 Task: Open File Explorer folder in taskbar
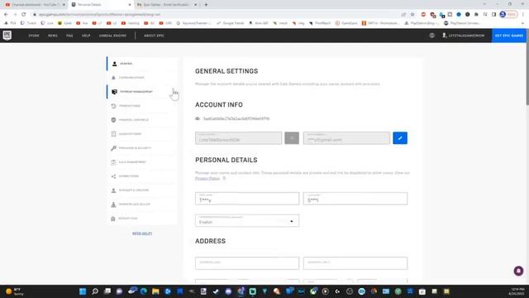click(x=155, y=291)
